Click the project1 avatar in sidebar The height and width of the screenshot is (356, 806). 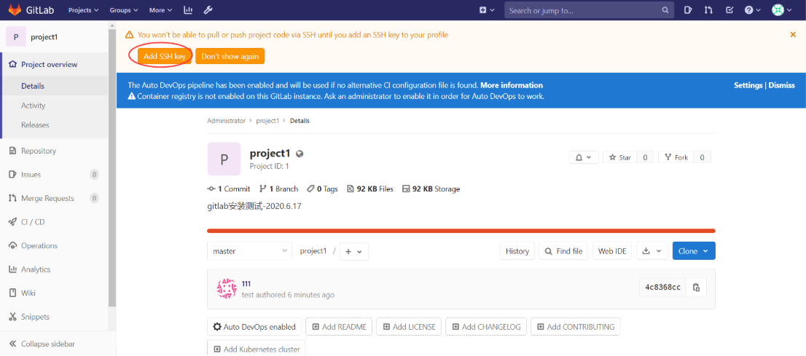pos(16,37)
